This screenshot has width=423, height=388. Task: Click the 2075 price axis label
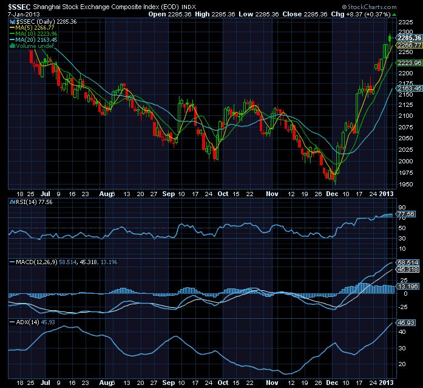coord(406,127)
